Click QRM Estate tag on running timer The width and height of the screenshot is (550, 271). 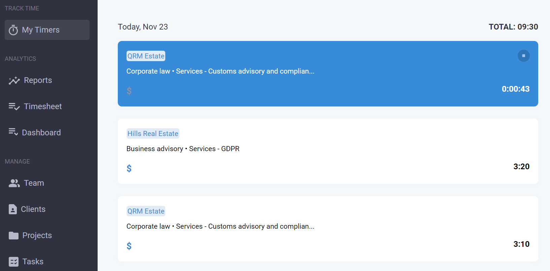tap(146, 56)
